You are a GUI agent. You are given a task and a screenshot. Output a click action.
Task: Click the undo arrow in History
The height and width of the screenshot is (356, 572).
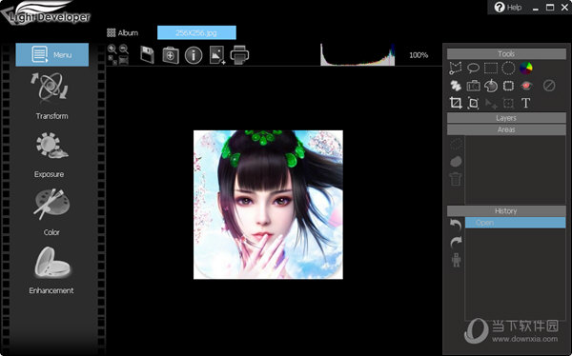tap(456, 225)
